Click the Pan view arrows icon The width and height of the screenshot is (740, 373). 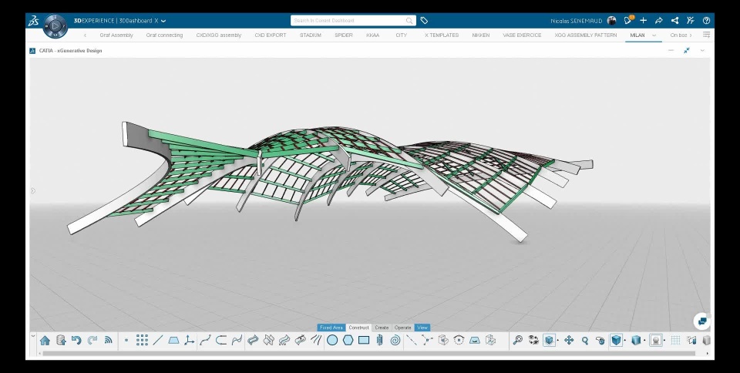[569, 340]
